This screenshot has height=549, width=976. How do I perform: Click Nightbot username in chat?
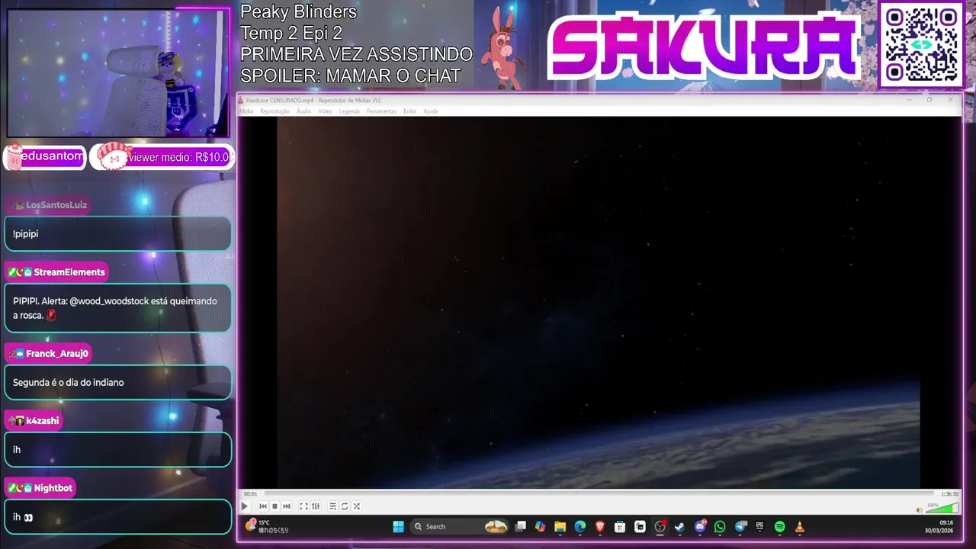53,488
